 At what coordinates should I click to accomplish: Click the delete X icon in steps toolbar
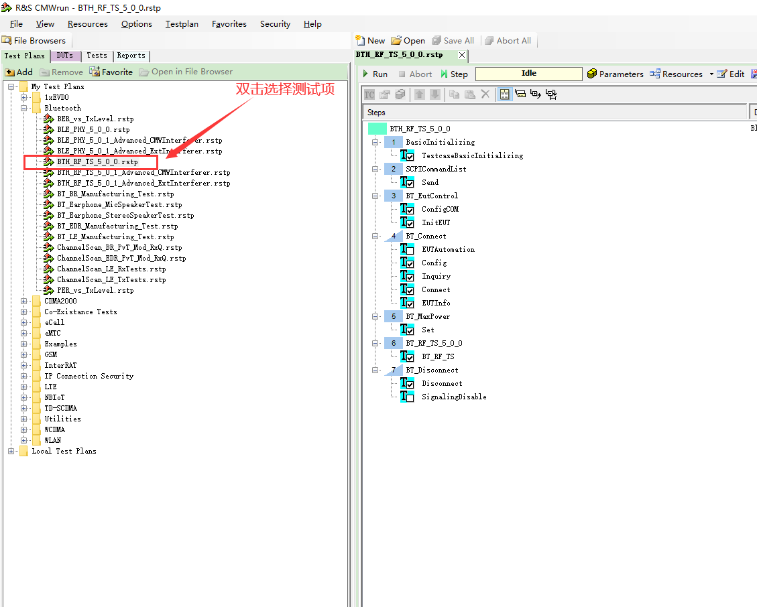(485, 94)
